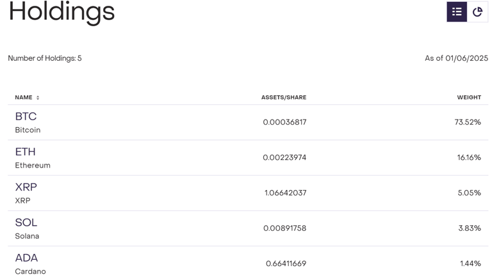This screenshot has width=492, height=275.
Task: Click the ASSETS/SHARE column header
Action: [283, 97]
